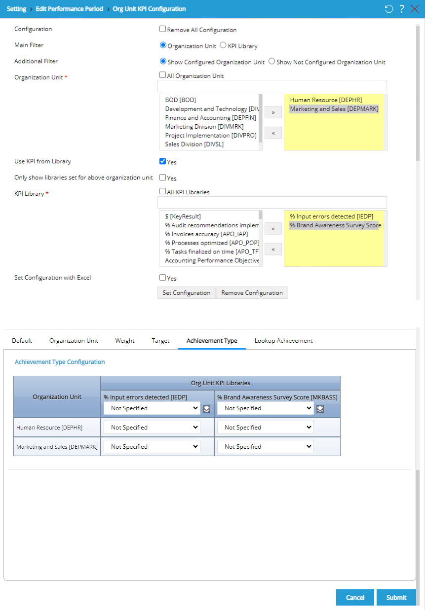The height and width of the screenshot is (610, 425).
Task: Select % Brand Awareness Survey Score in selected libraries
Action: [x=335, y=225]
